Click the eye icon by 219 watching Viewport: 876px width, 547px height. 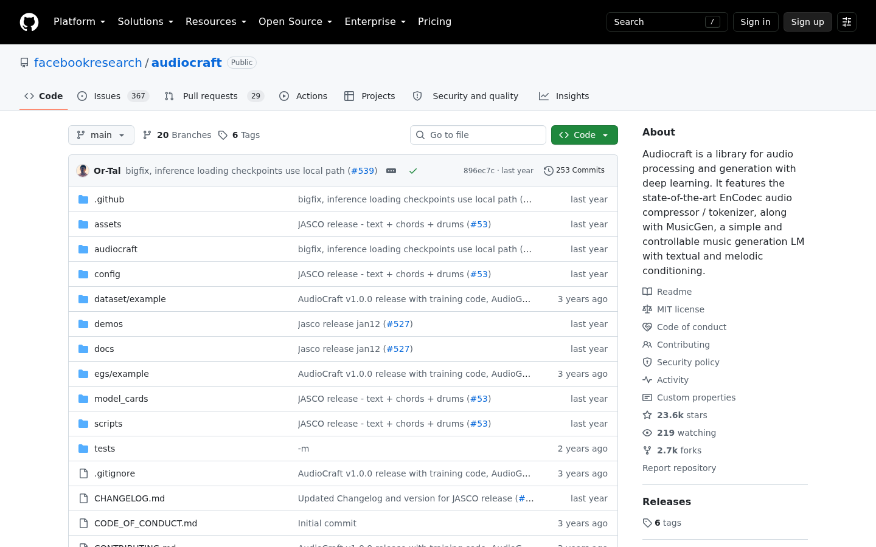coord(647,433)
